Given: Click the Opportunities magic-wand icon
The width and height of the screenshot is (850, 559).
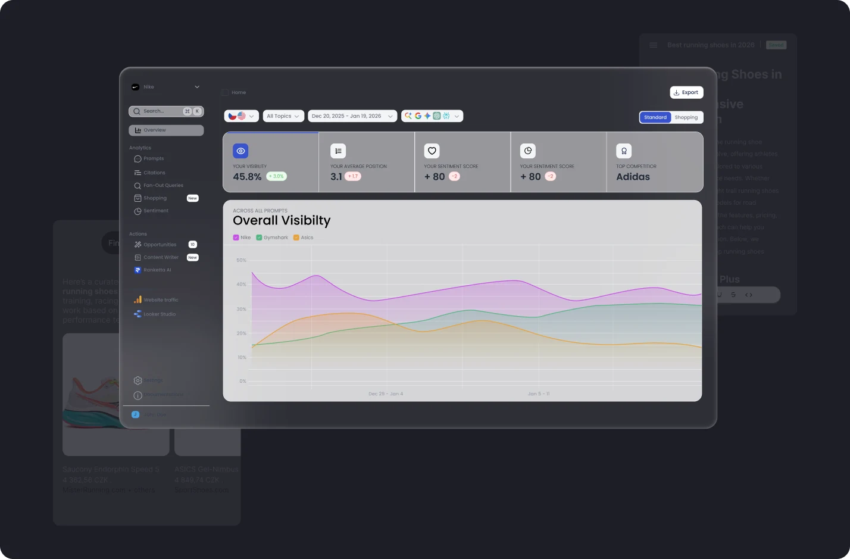Looking at the screenshot, I should click(137, 245).
